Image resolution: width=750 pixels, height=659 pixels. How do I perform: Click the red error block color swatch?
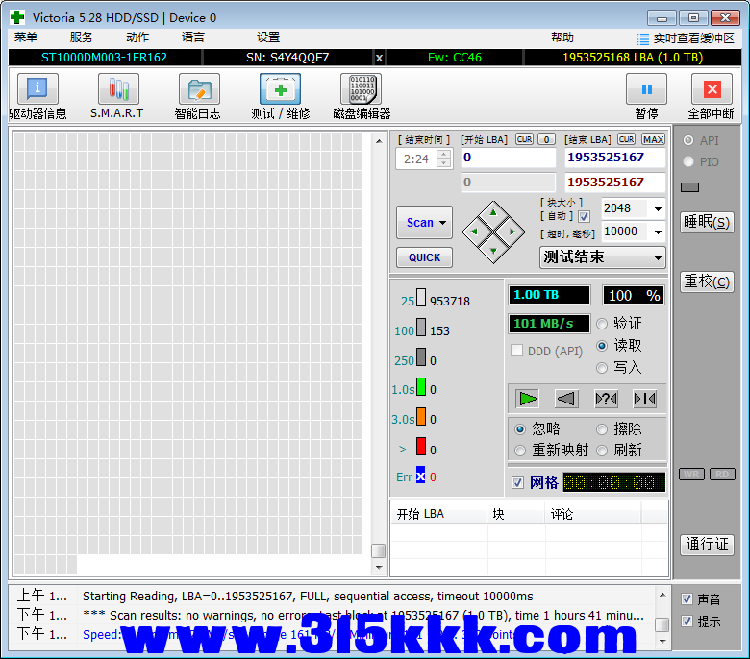pyautogui.click(x=420, y=446)
